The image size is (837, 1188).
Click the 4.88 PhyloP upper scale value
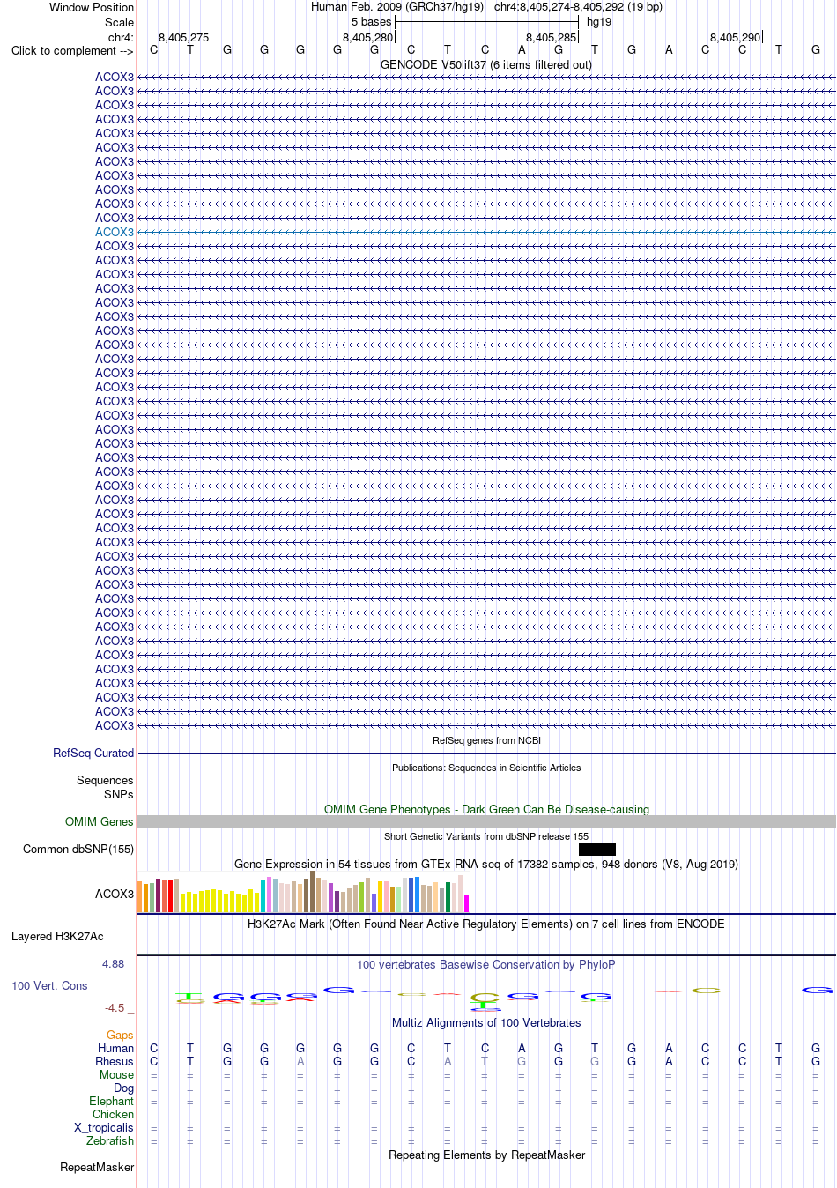pos(113,963)
